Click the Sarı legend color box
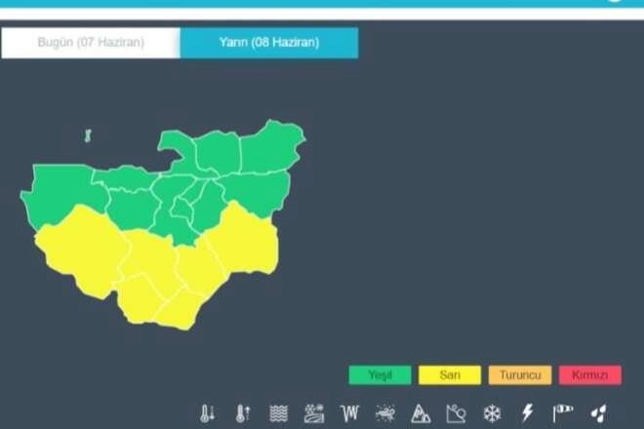The image size is (644, 429). coord(450,374)
